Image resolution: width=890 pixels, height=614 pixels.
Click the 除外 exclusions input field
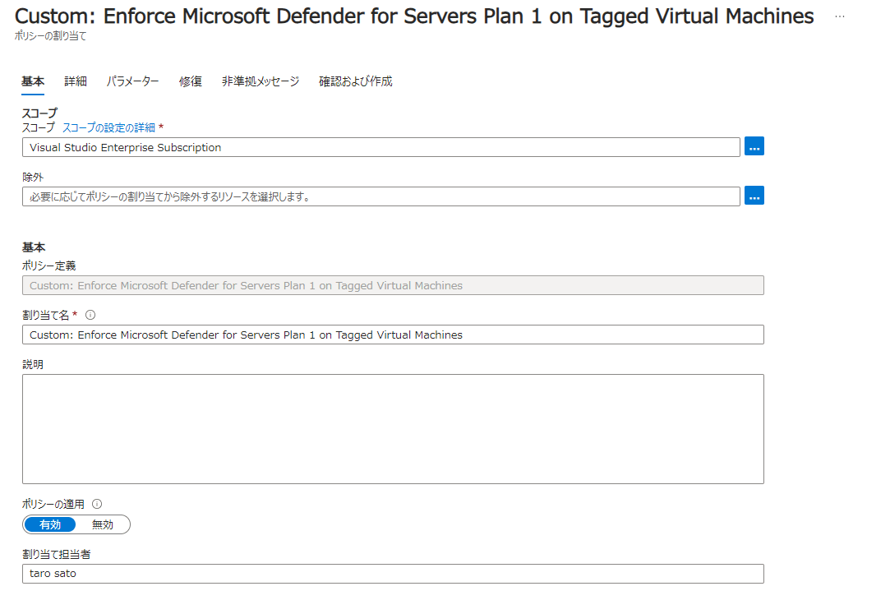380,197
